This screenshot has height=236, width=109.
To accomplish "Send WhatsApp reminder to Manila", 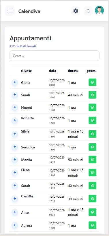I will tap(93, 160).
